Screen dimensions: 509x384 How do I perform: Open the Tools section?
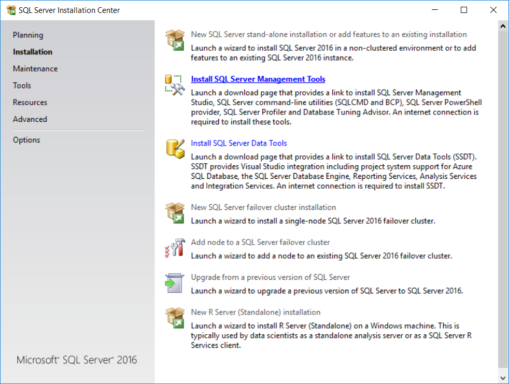coord(22,86)
